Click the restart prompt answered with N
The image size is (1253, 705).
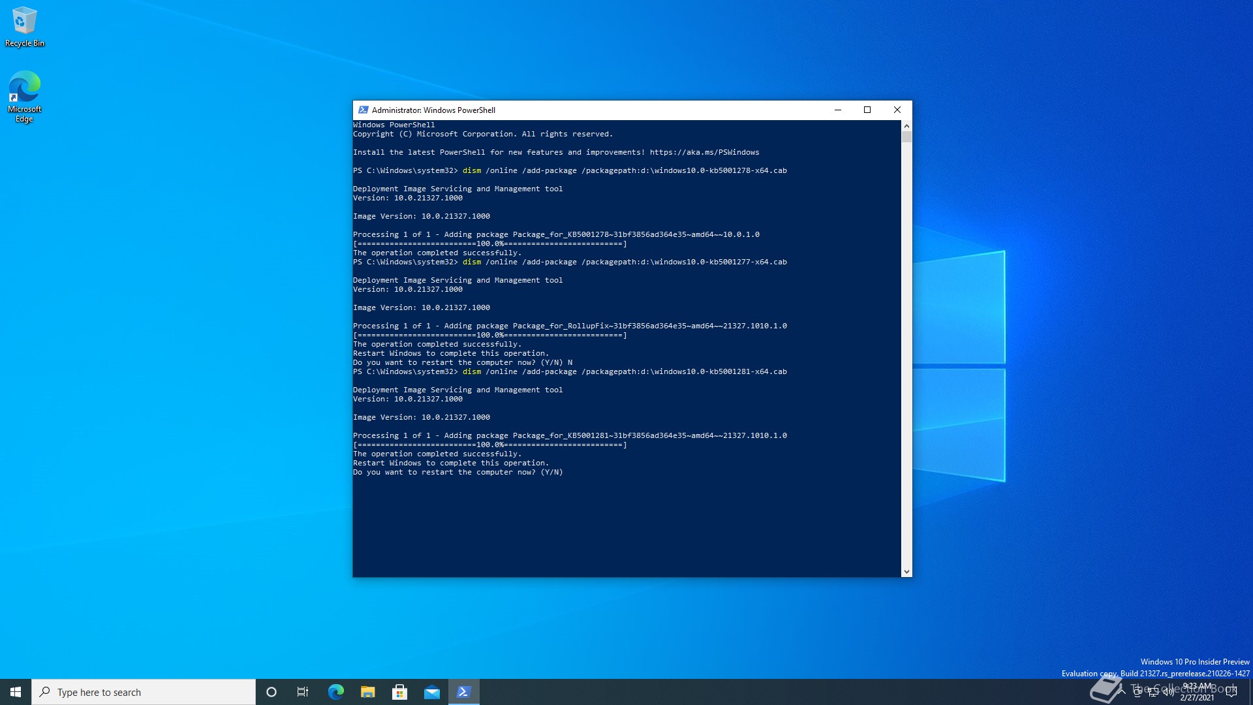click(463, 362)
